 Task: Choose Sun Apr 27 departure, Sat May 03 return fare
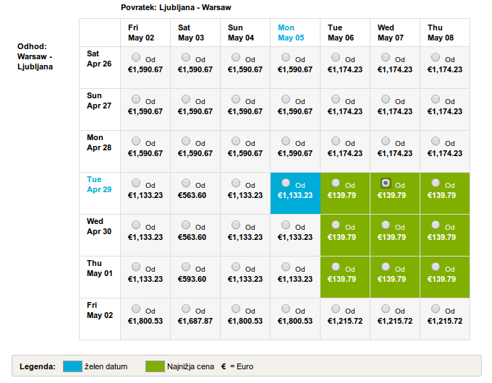[186, 99]
